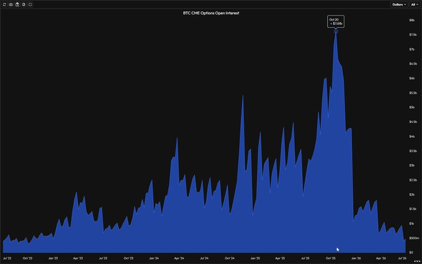This screenshot has height=264, width=422.
Task: Click the Jan '23 x-axis label
Action: (53, 258)
